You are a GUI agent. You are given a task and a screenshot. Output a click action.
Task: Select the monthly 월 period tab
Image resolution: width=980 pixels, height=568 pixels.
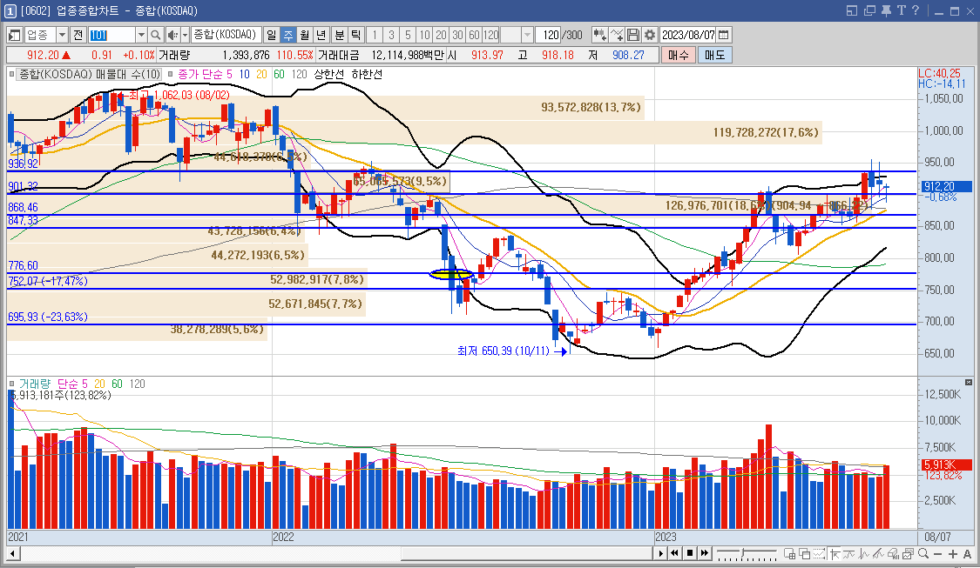coord(304,35)
